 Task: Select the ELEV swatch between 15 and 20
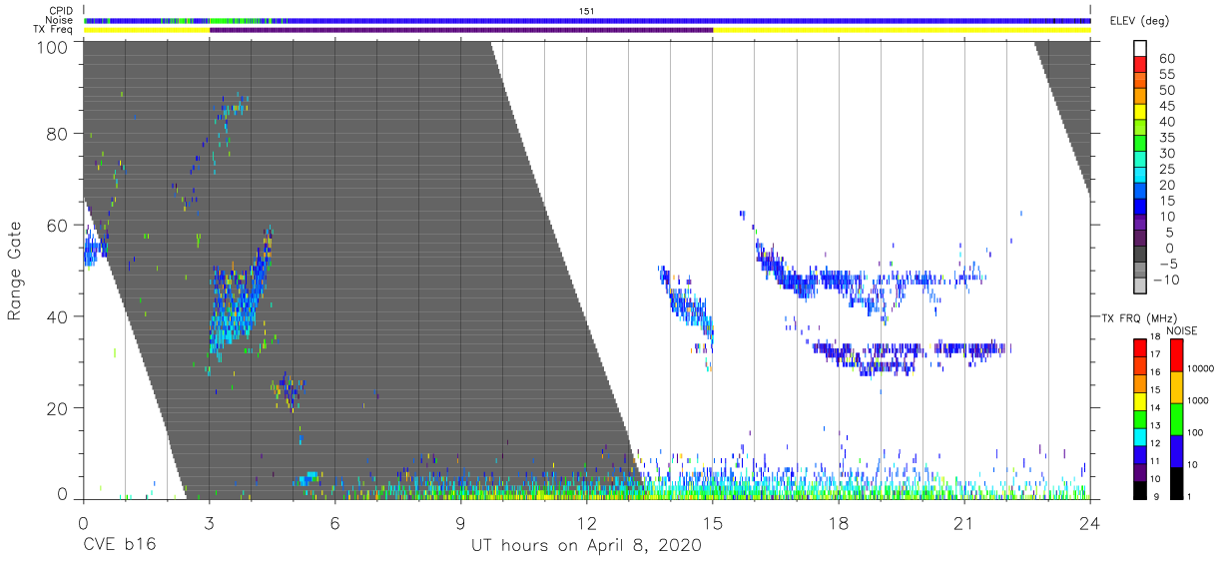point(1140,193)
